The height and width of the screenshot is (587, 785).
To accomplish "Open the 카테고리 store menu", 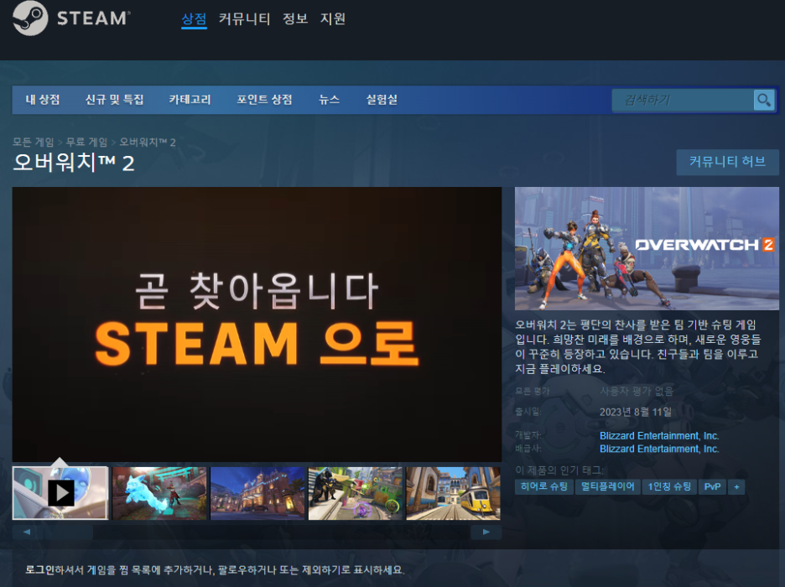I will pos(190,100).
